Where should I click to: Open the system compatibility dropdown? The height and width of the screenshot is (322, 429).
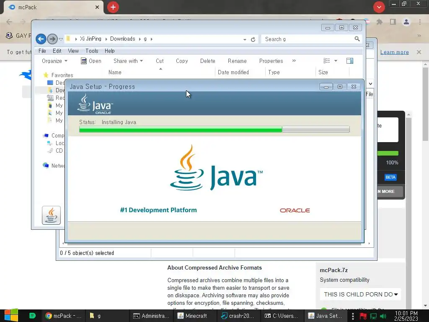point(360,294)
